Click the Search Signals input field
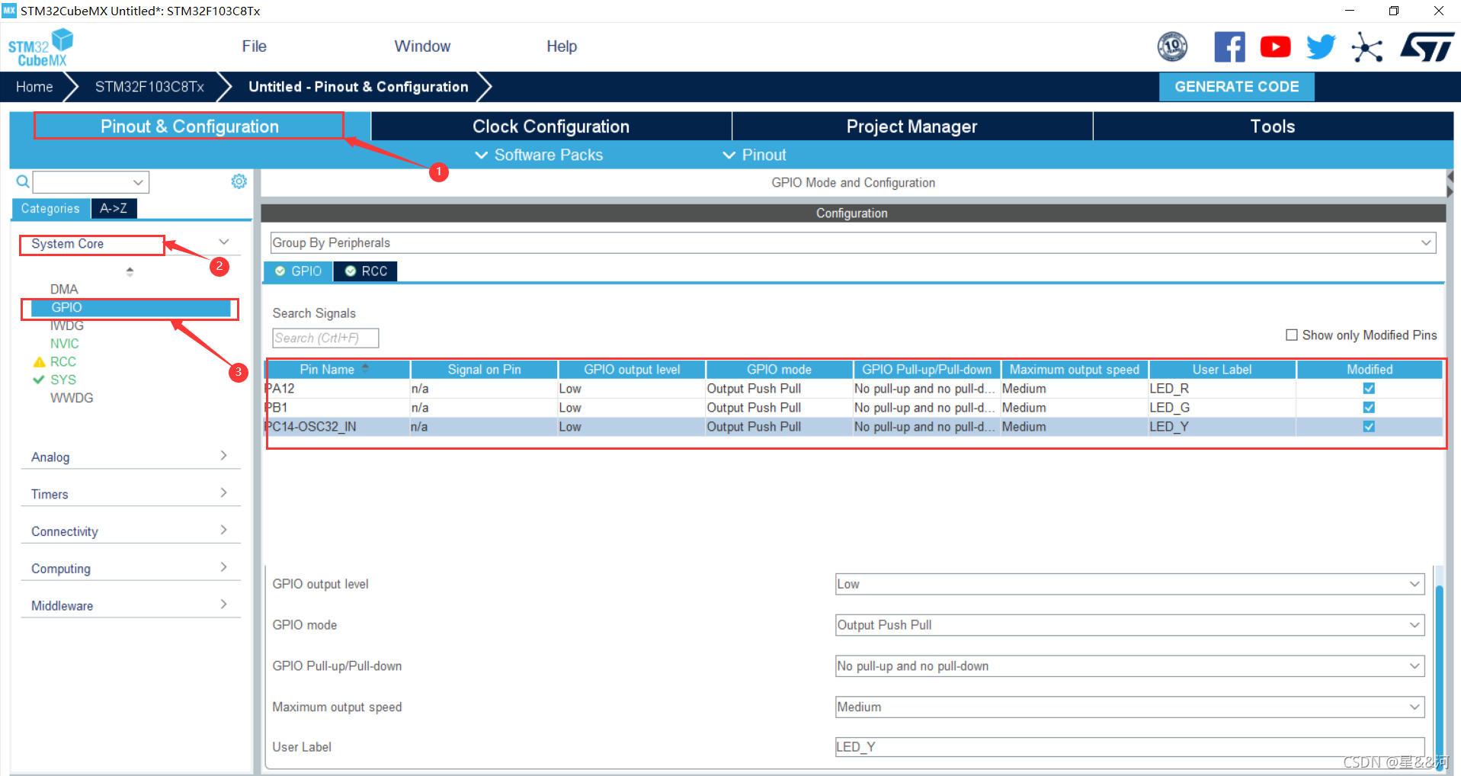The height and width of the screenshot is (776, 1461). (x=325, y=338)
